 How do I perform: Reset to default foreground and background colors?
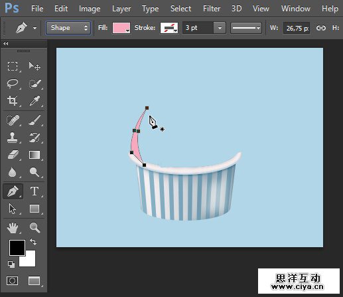tap(11, 264)
